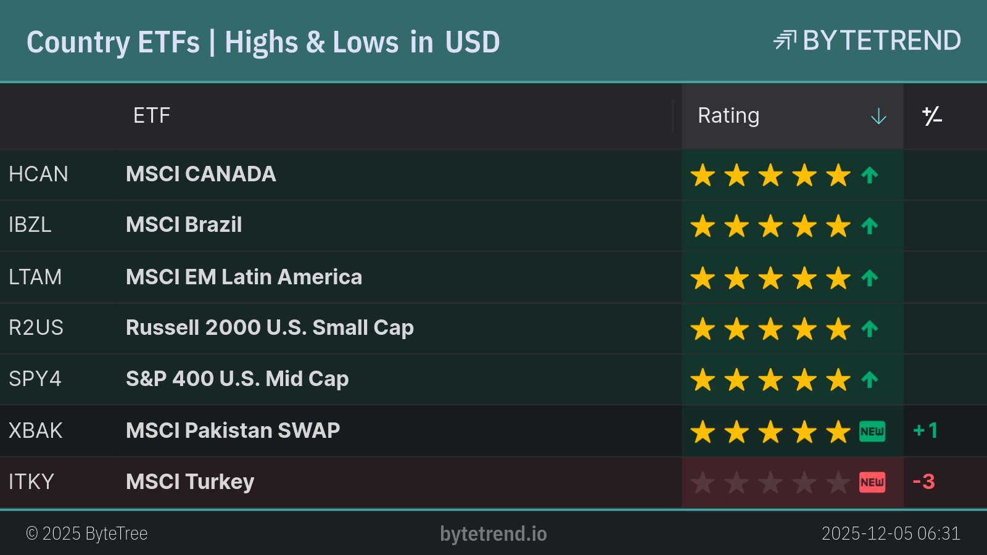Click the plus/minus change column icon
Viewport: 987px width, 555px height.
(x=931, y=116)
